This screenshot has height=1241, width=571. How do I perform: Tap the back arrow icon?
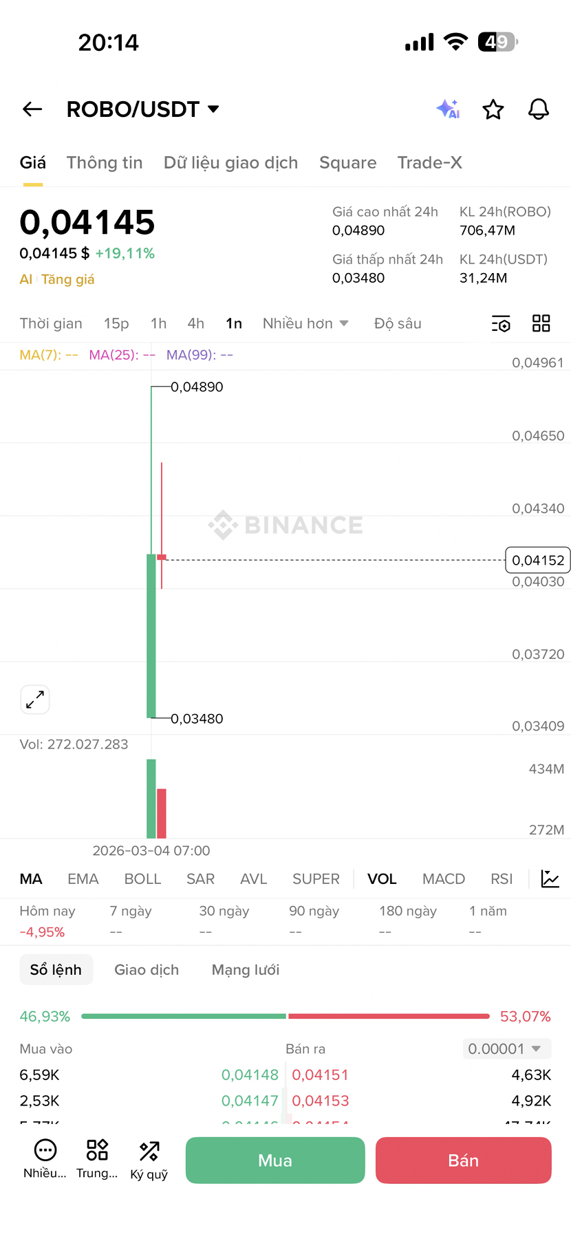point(32,109)
